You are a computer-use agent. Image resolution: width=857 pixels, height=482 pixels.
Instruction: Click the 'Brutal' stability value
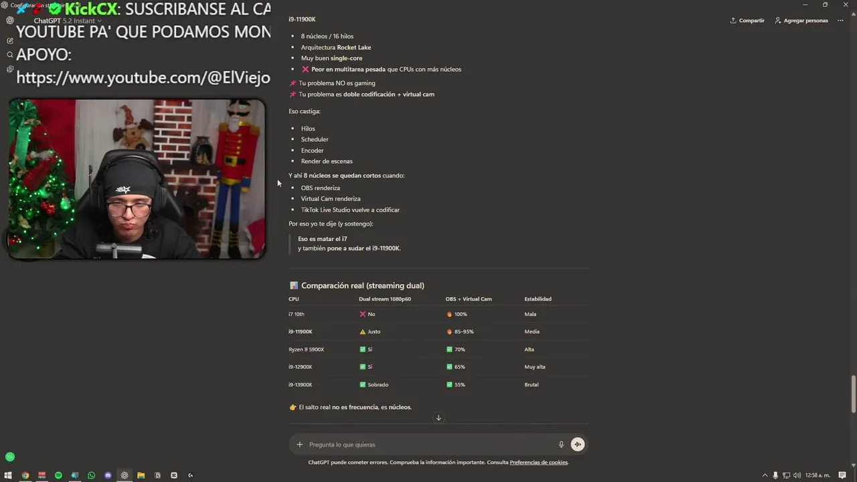532,385
